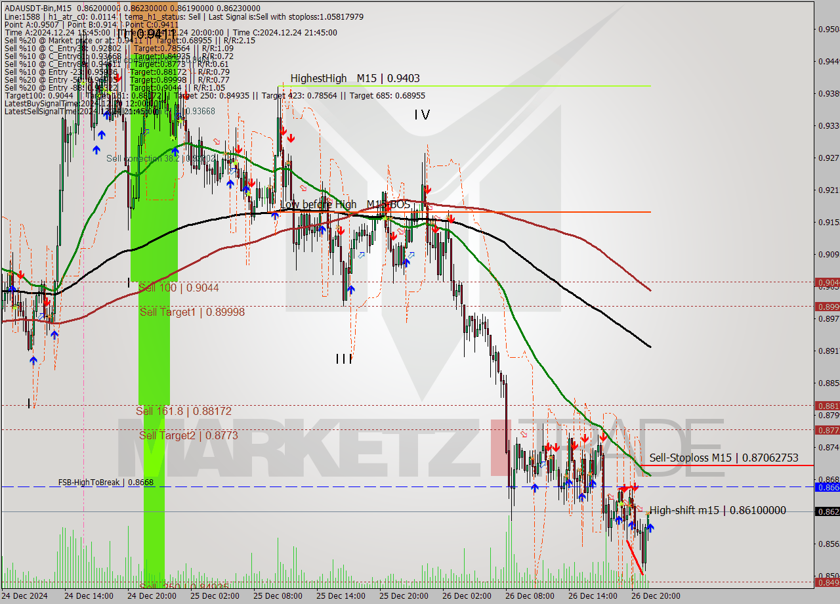Click the 0.891 price scale value
The height and width of the screenshot is (604, 840).
click(x=828, y=351)
